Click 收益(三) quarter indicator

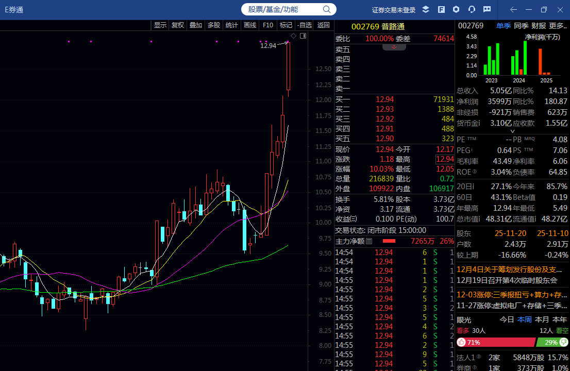346,219
